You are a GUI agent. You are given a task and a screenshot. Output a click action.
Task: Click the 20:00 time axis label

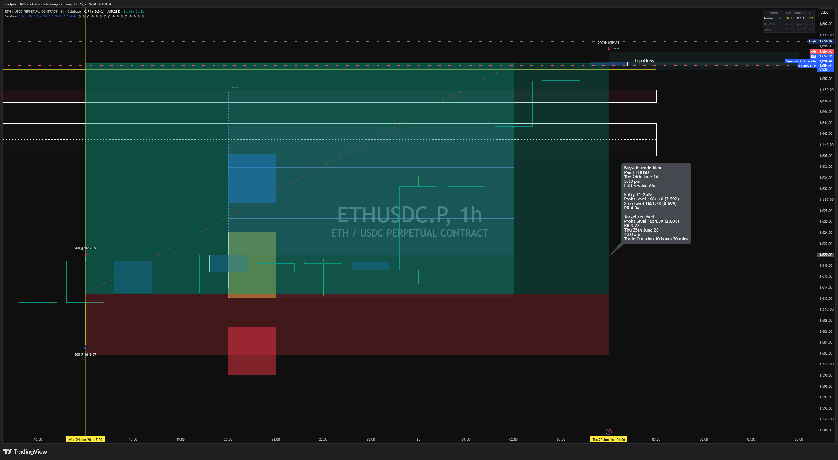[x=228, y=439]
